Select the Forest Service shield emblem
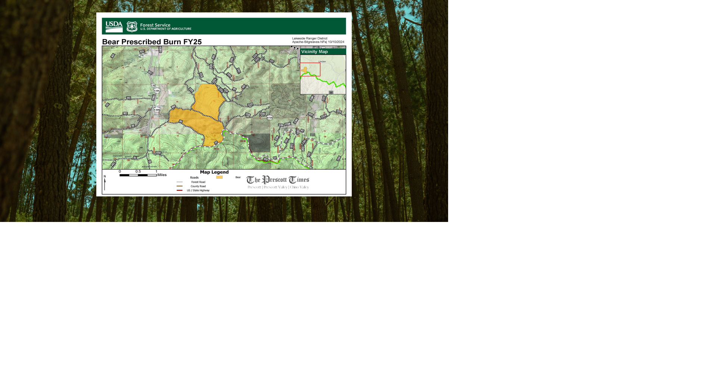717x376 pixels. coord(131,26)
